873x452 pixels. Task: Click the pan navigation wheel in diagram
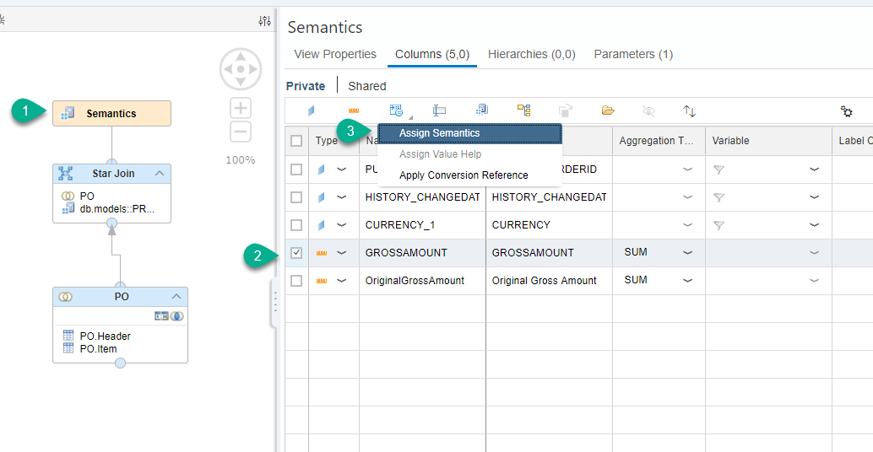(x=241, y=69)
